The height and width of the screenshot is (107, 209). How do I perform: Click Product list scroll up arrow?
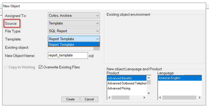(x=149, y=77)
